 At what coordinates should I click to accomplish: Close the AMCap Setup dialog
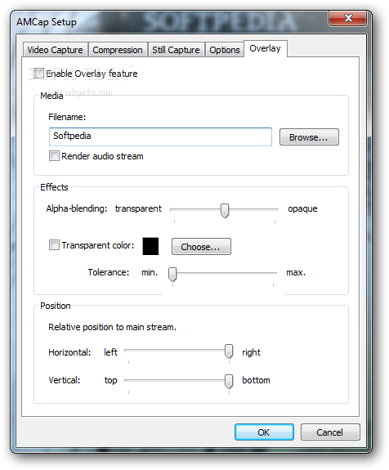coord(347,18)
